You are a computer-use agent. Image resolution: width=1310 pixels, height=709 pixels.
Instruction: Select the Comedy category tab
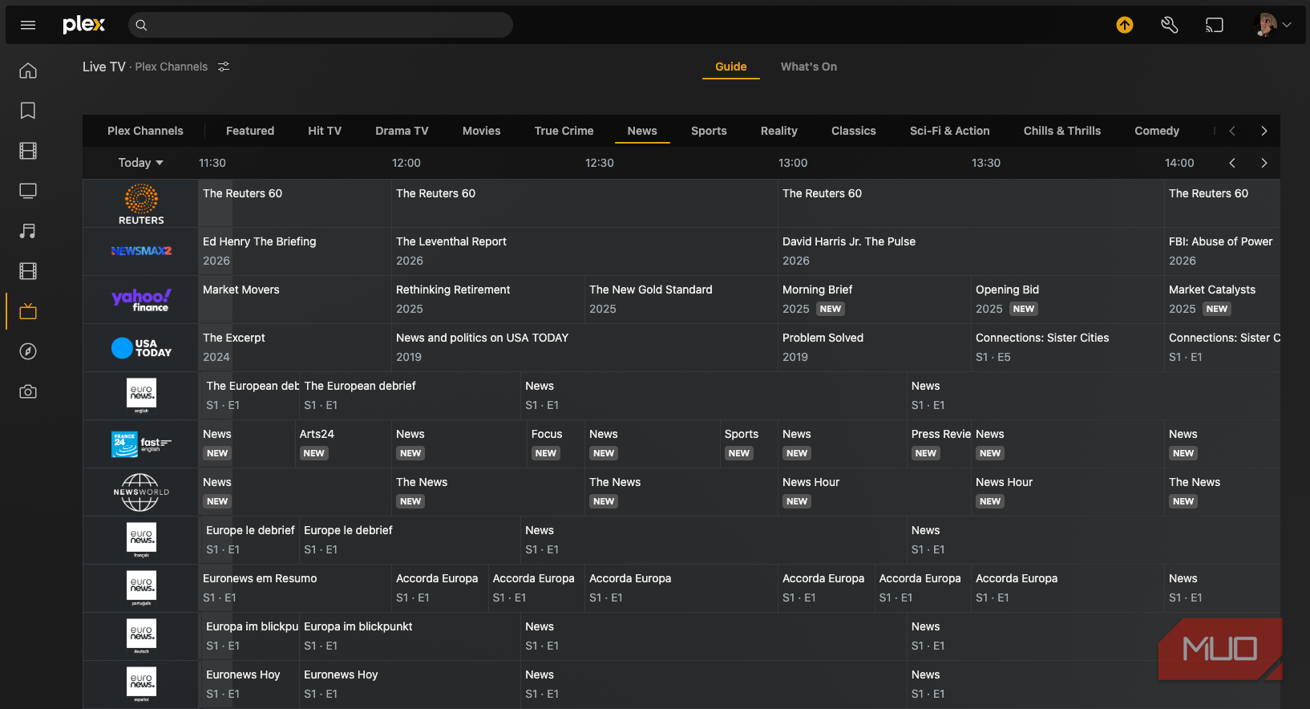(x=1157, y=131)
